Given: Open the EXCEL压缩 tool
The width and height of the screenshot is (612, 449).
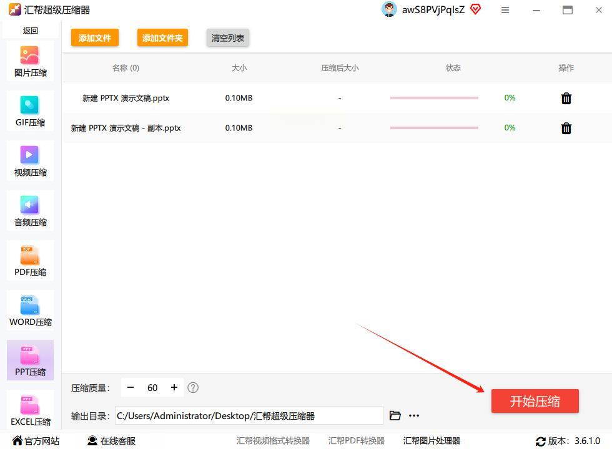Looking at the screenshot, I should point(30,410).
